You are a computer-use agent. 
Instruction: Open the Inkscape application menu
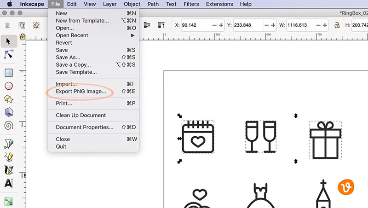[32, 4]
